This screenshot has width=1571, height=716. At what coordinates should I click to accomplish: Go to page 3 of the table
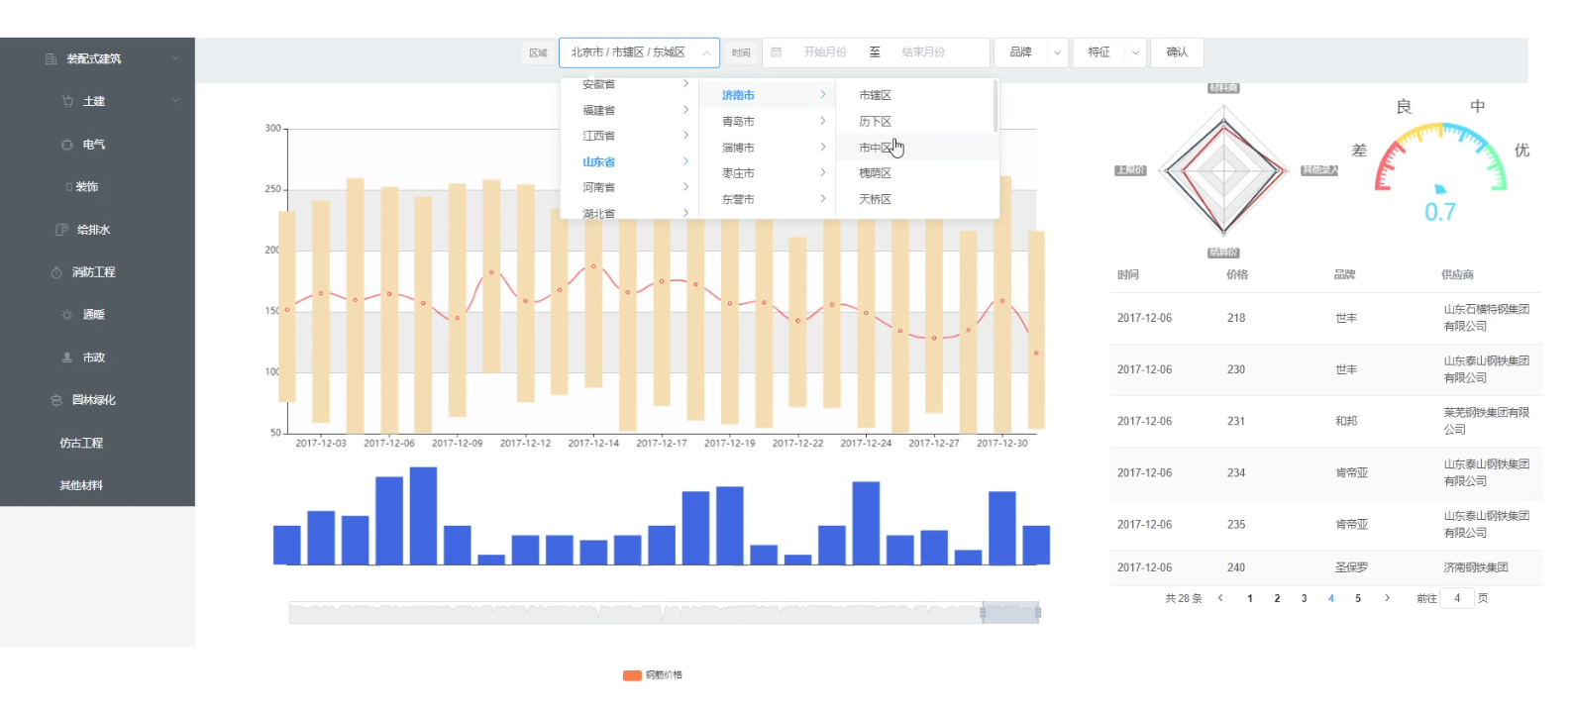[x=1304, y=598]
